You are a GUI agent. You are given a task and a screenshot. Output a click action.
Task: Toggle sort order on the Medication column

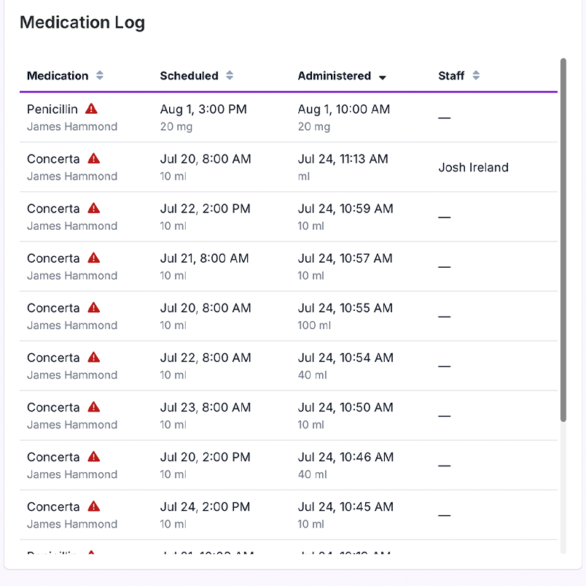100,75
